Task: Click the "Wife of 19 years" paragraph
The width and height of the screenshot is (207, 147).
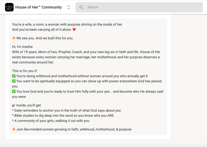Action: pyautogui.click(x=86, y=57)
